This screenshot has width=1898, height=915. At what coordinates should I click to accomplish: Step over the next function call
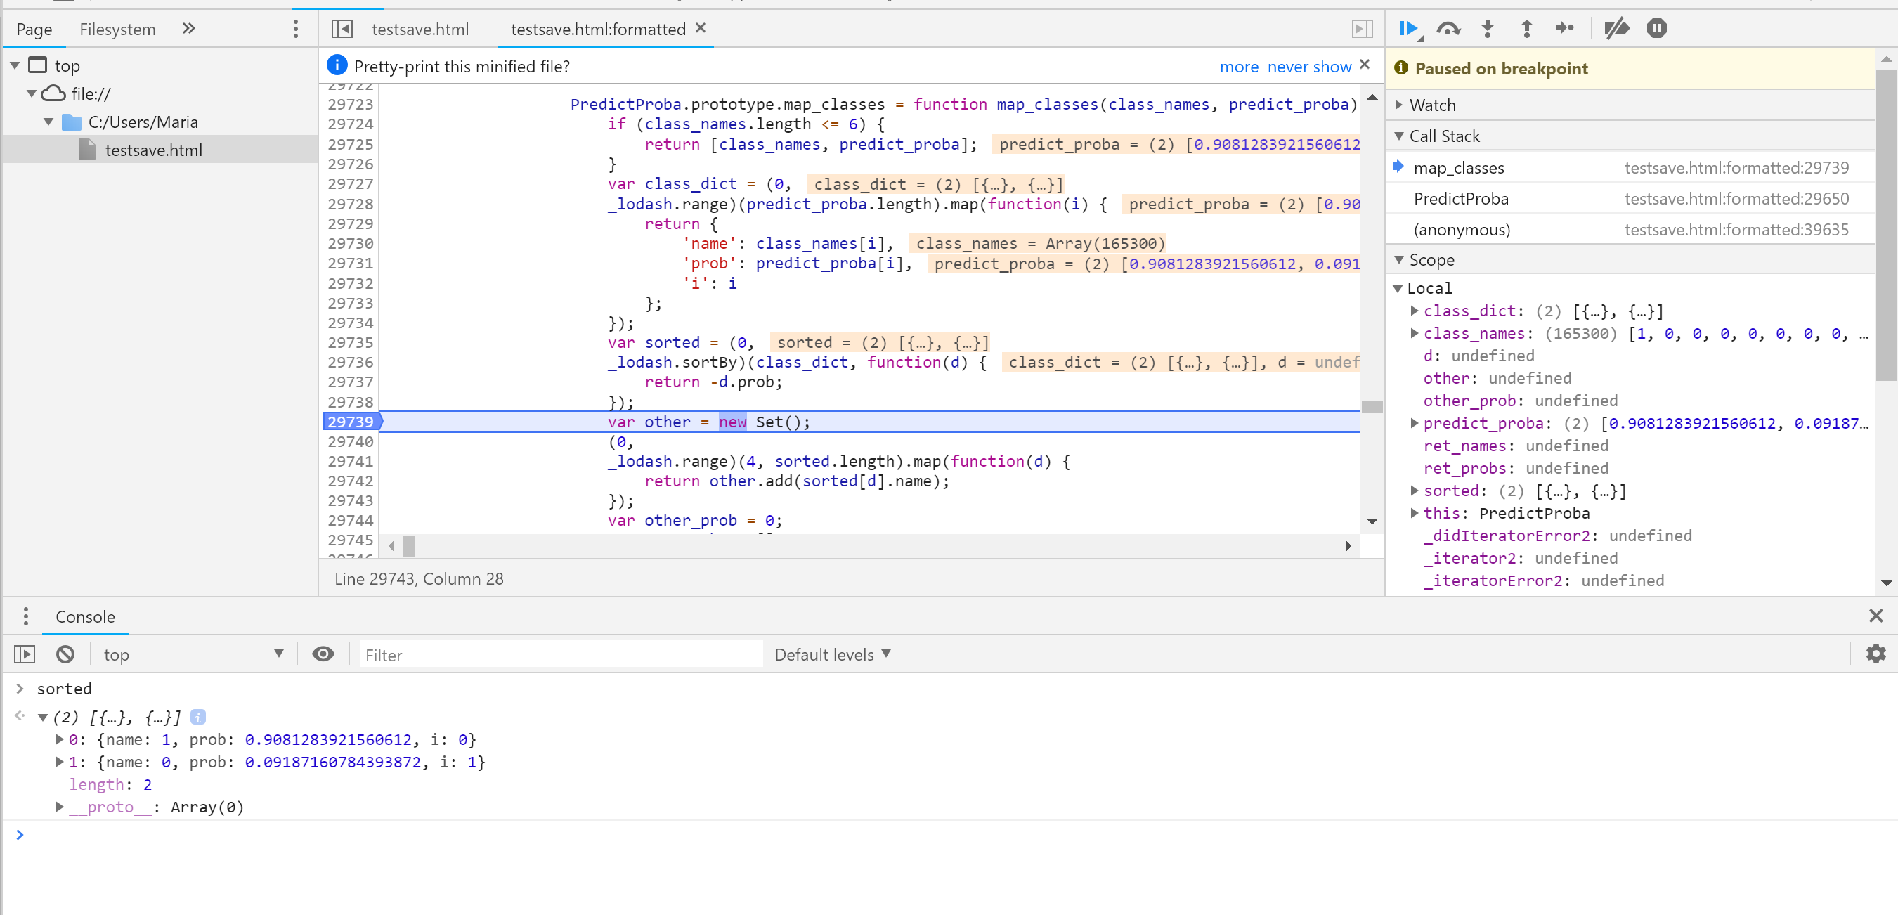[x=1448, y=28]
